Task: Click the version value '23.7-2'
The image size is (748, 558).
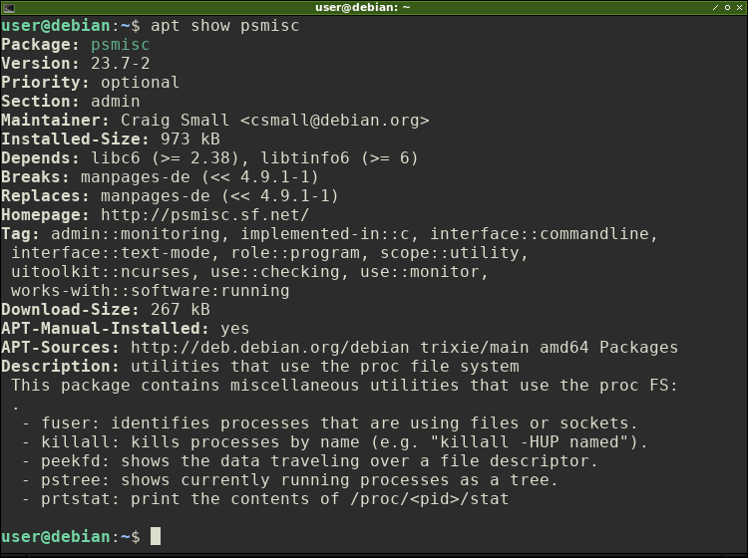Action: tap(121, 64)
